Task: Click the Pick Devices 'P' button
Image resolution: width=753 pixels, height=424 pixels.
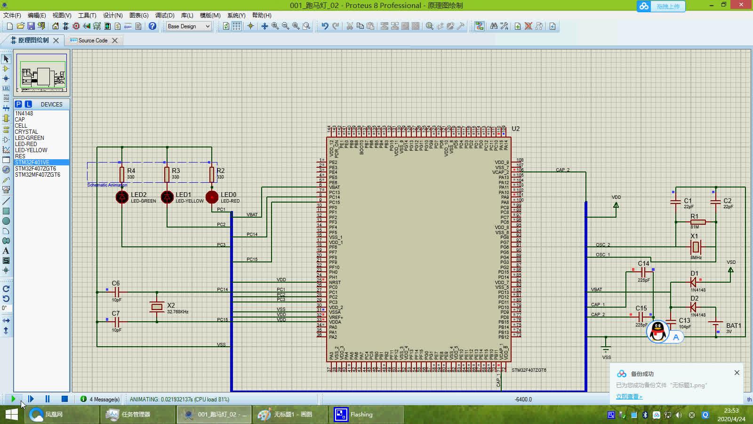Action: point(18,104)
